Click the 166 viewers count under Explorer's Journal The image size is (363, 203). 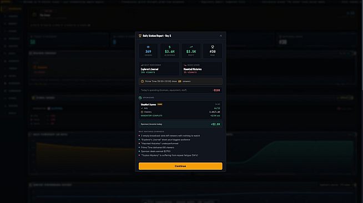pos(148,72)
